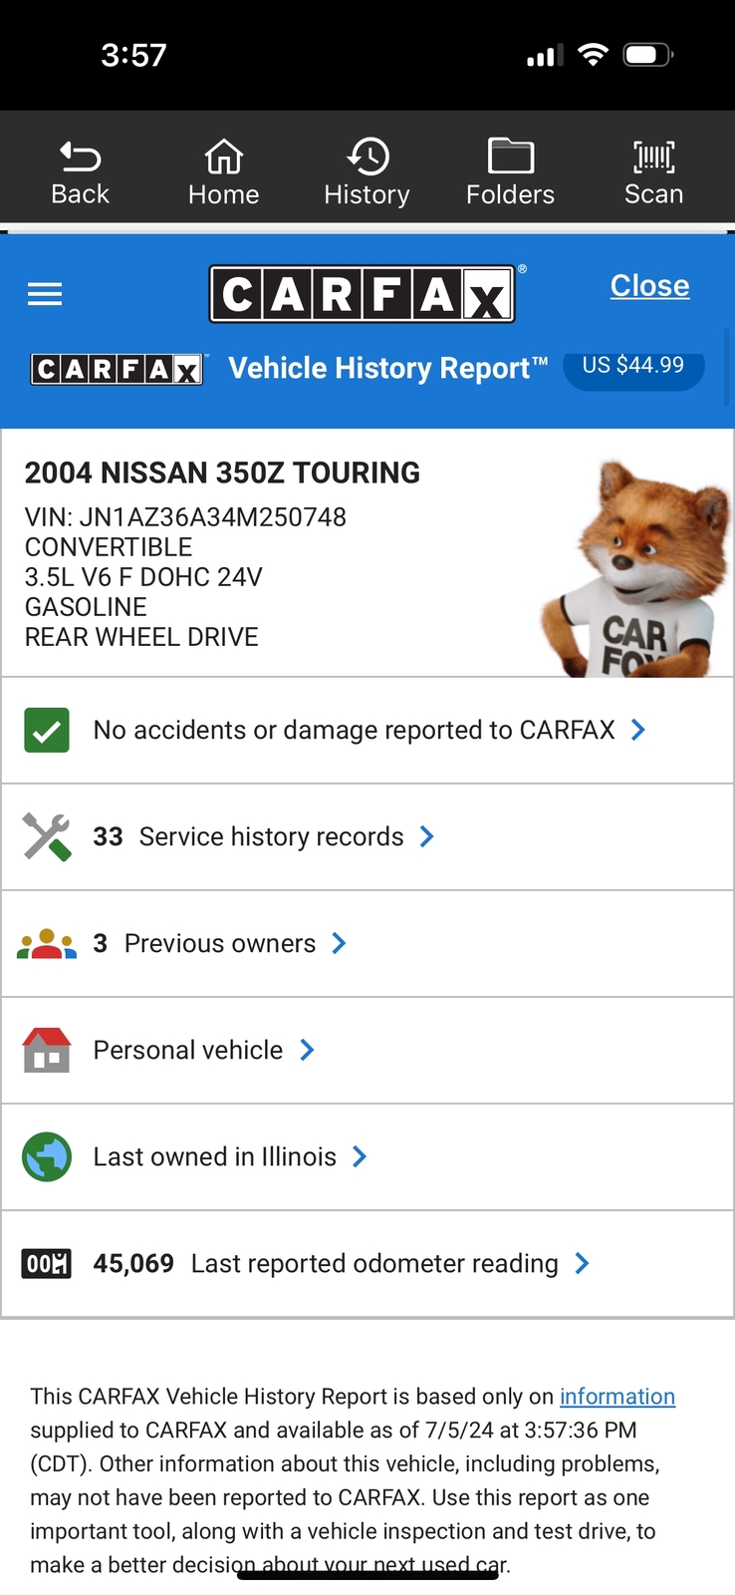Open the information hyperlink
Screen dimensions: 735x1595
pos(617,1397)
